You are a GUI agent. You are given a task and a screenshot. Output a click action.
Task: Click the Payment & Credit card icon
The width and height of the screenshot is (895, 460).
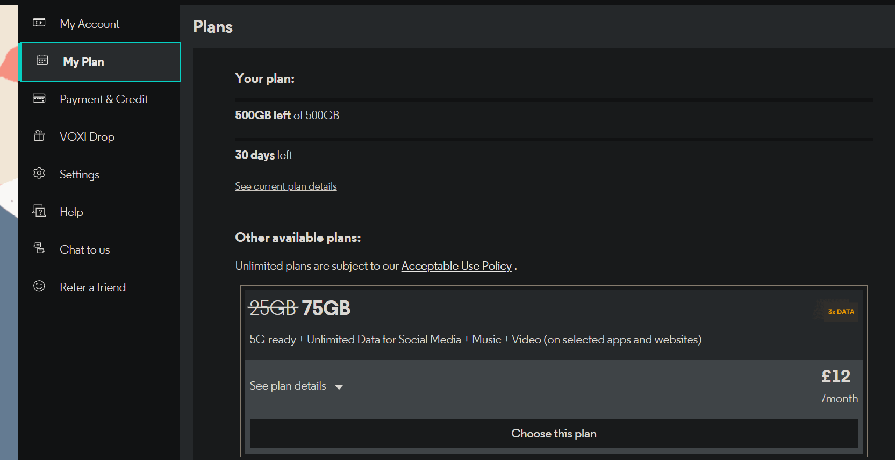(x=39, y=98)
